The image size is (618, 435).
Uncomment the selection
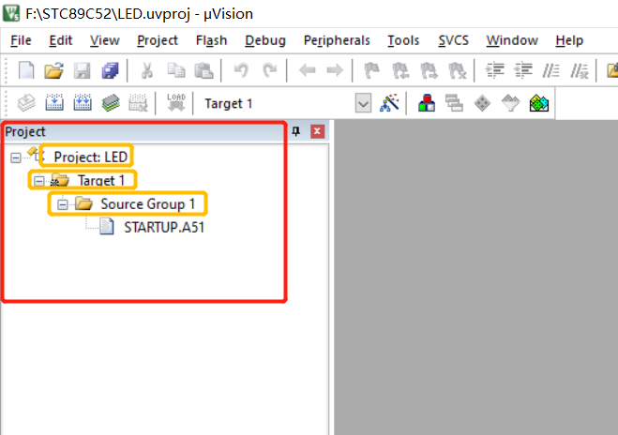click(580, 71)
